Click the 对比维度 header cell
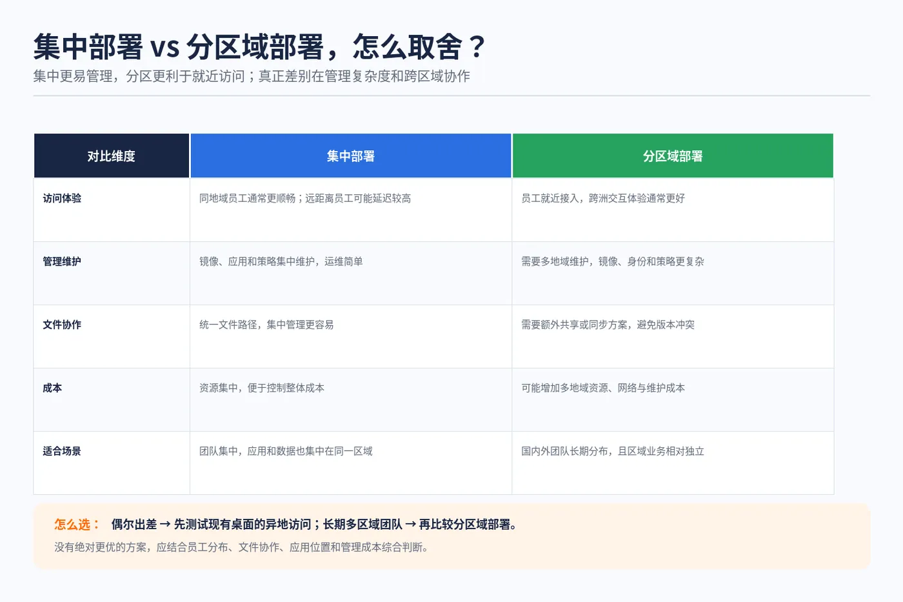The image size is (903, 602). [112, 156]
